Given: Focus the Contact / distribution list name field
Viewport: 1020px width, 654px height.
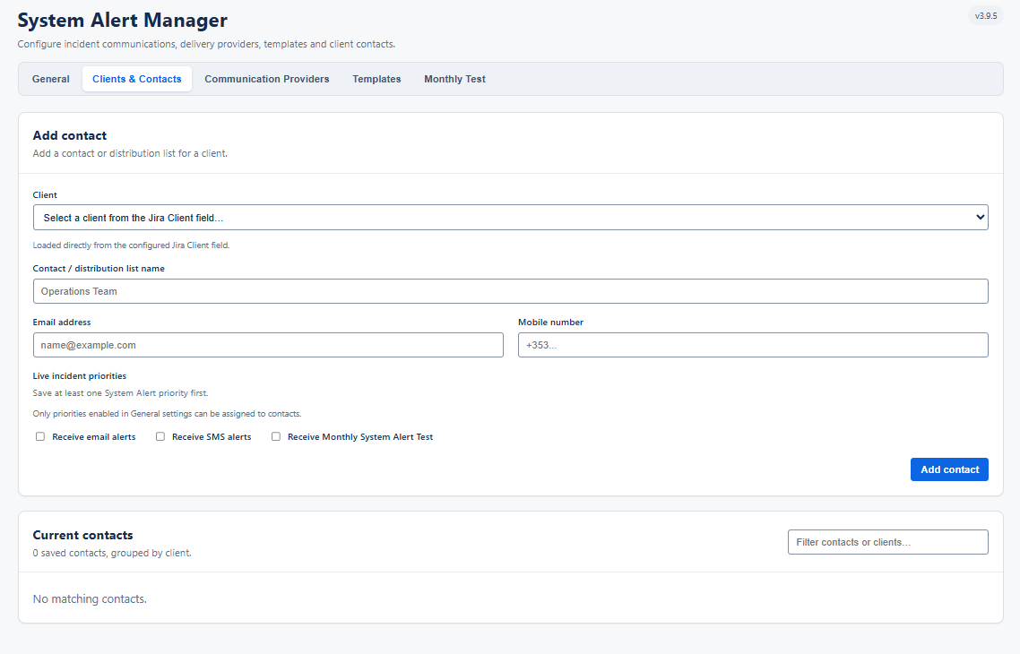Looking at the screenshot, I should click(511, 290).
